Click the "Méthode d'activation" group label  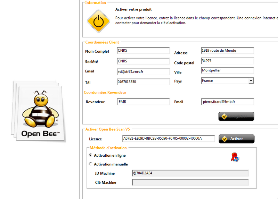(108, 148)
